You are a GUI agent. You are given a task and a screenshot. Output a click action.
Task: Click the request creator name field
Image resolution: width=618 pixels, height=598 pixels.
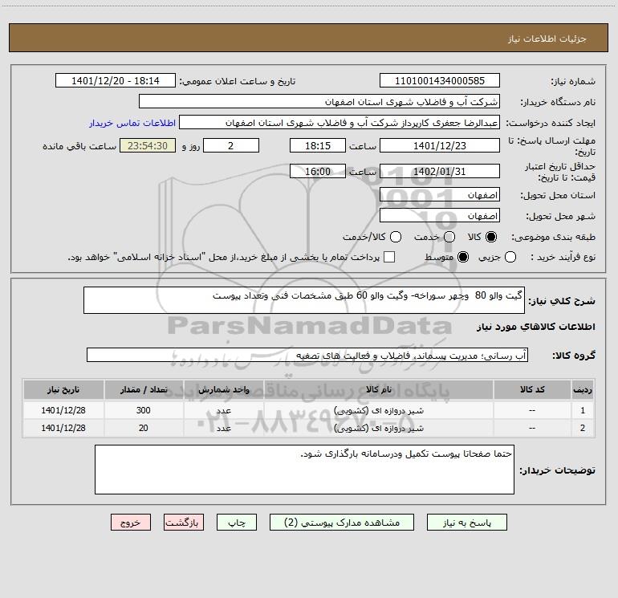coord(339,123)
